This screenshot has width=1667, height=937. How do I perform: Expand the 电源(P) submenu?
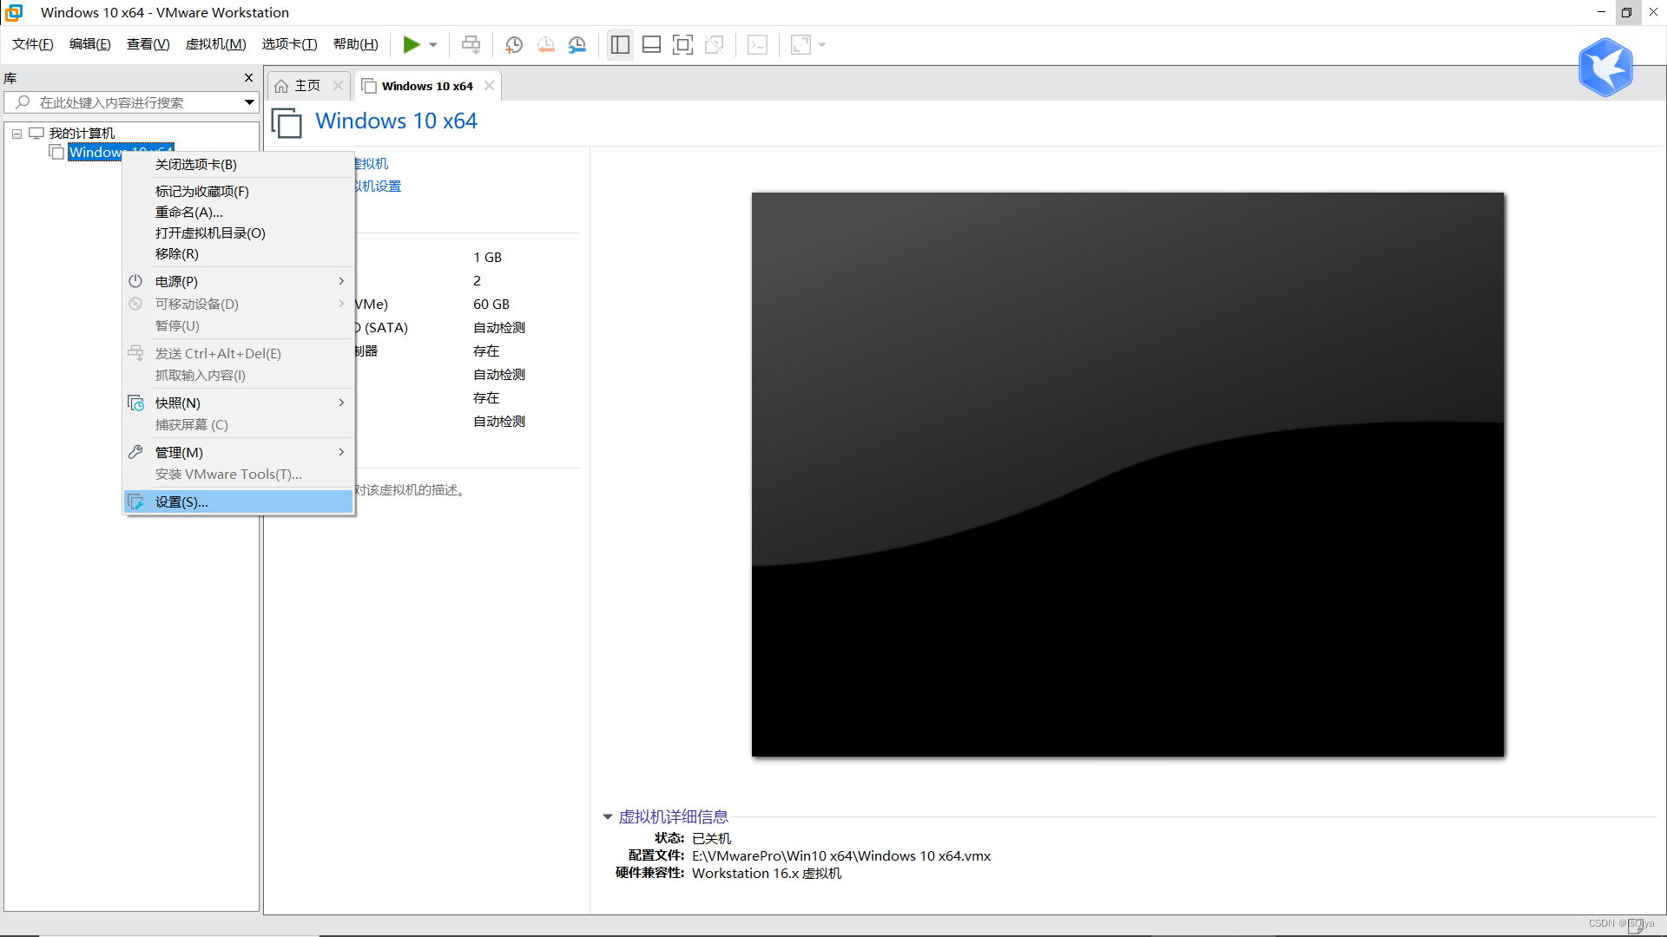239,282
